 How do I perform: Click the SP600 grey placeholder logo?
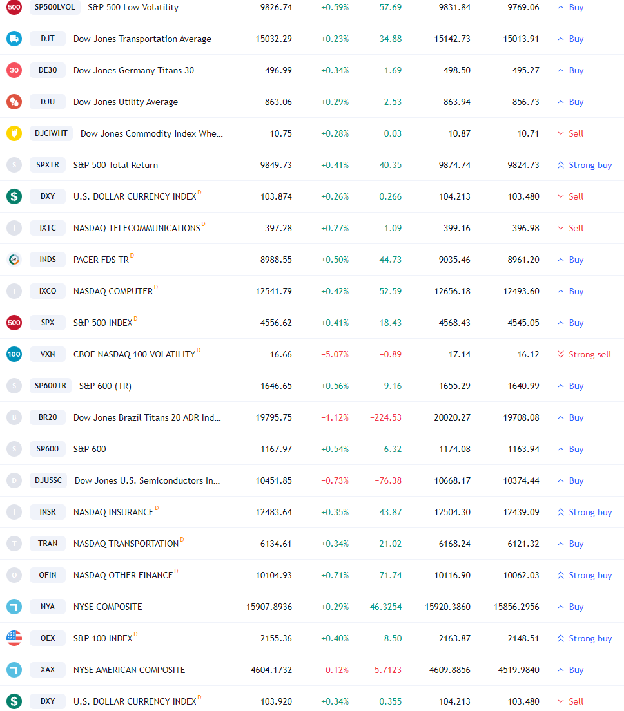[14, 449]
